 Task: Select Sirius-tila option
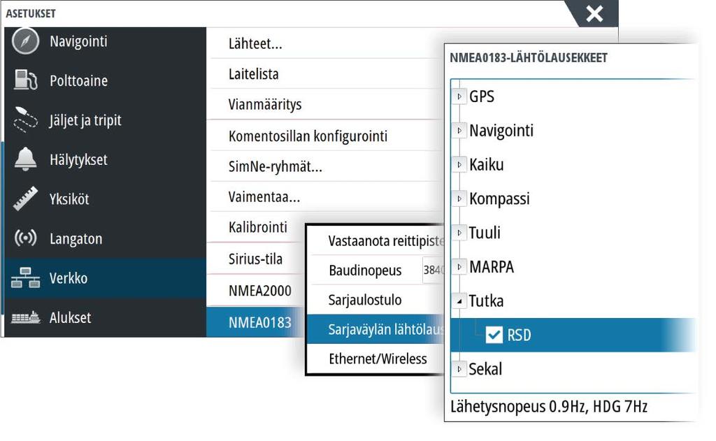[x=256, y=259]
